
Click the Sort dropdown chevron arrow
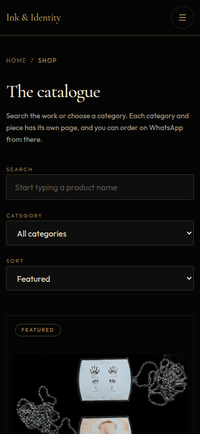click(x=189, y=278)
